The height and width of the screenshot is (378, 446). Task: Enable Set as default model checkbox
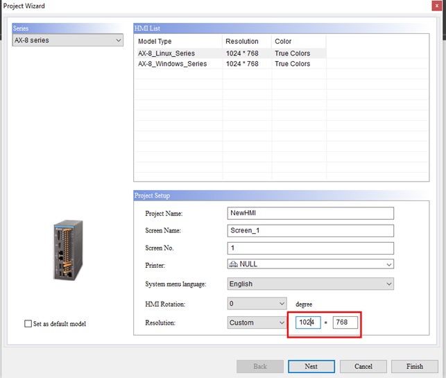(x=28, y=324)
